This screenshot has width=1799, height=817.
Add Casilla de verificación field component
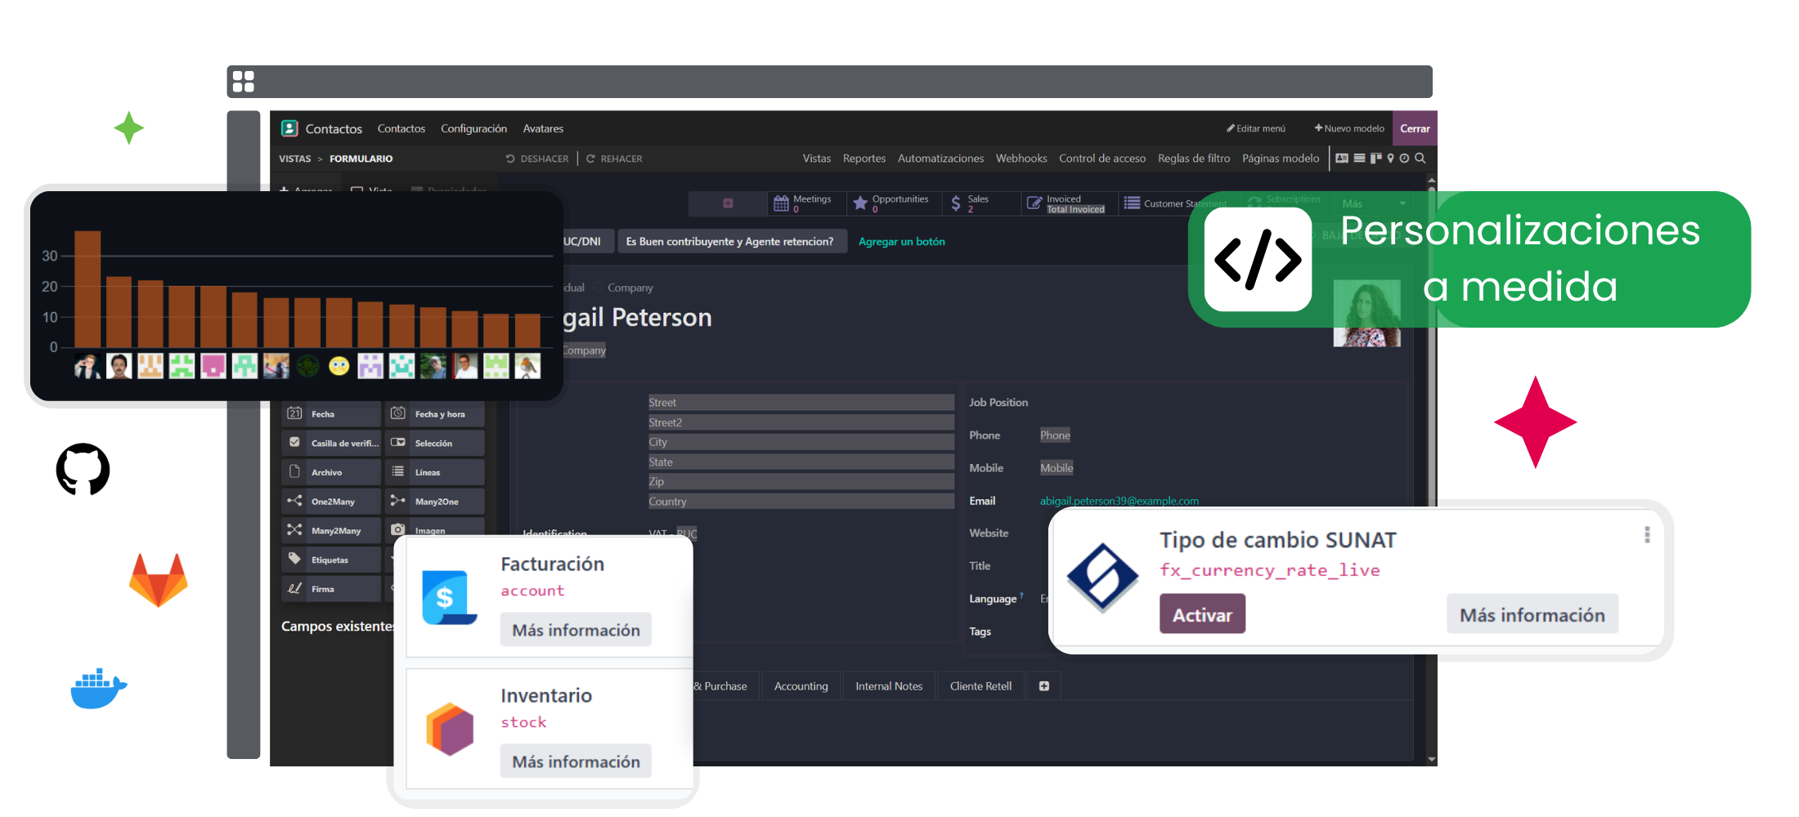point(331,443)
